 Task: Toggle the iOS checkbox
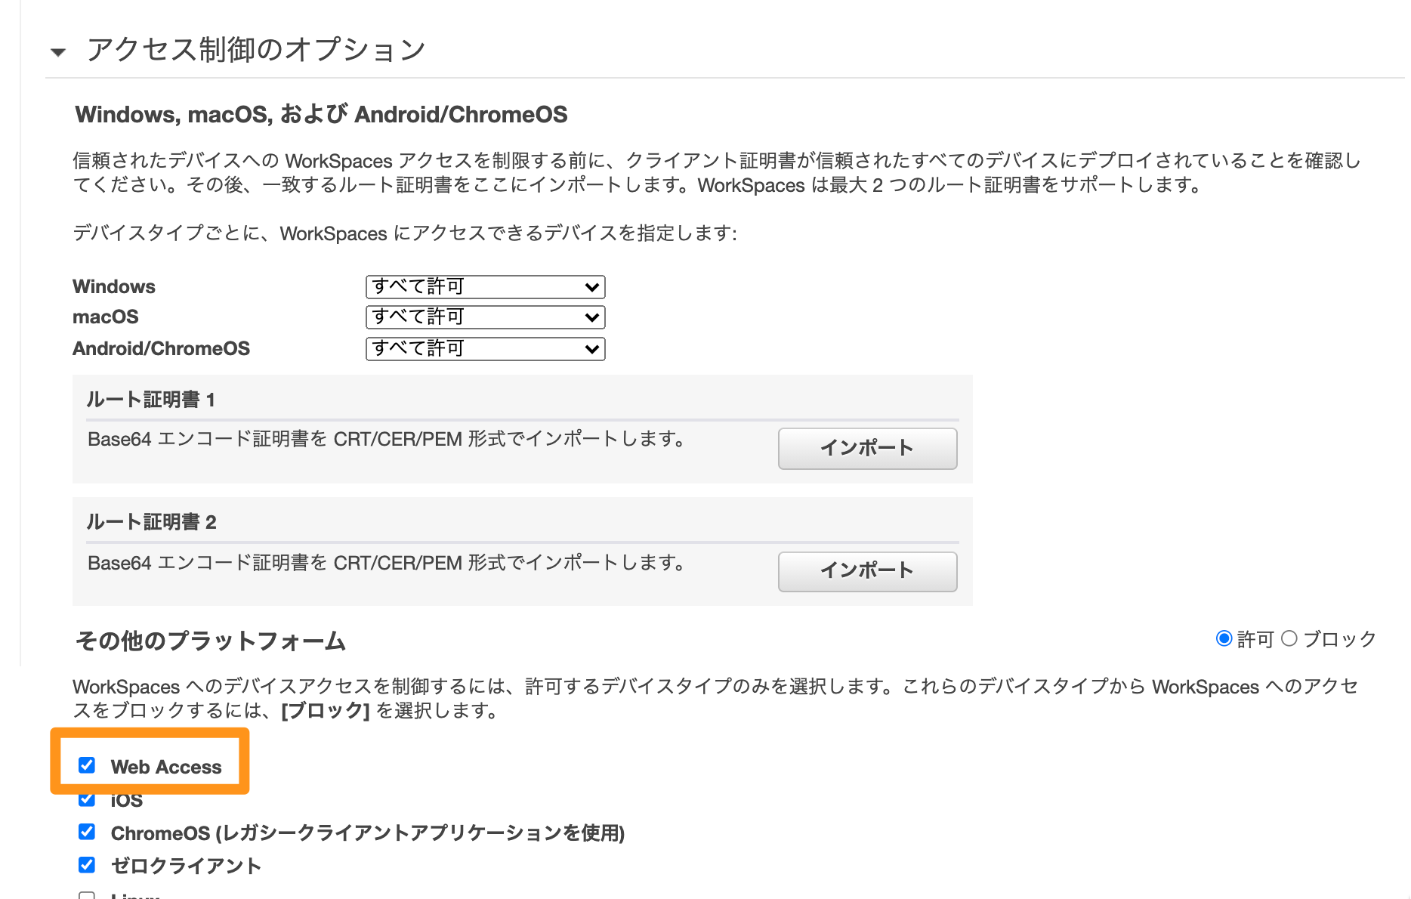(x=87, y=799)
